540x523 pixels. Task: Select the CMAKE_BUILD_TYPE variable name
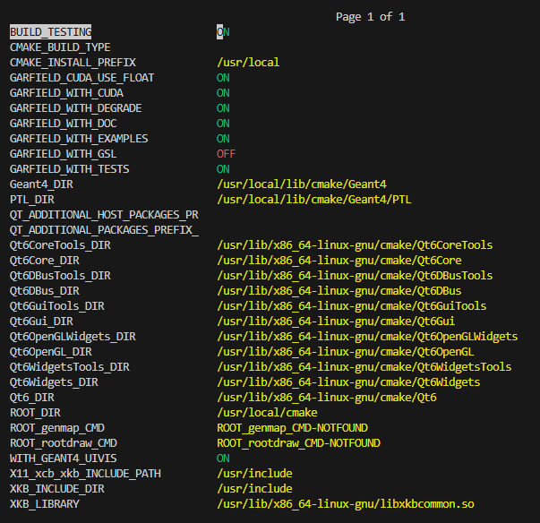pyautogui.click(x=60, y=47)
